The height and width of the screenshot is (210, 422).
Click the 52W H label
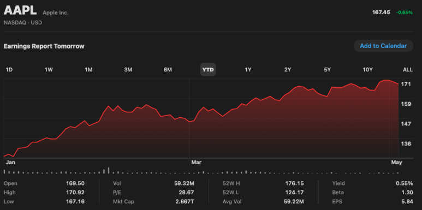231,183
